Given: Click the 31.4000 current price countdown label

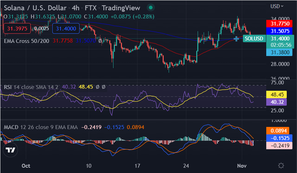Looking at the screenshot, I should (280, 41).
